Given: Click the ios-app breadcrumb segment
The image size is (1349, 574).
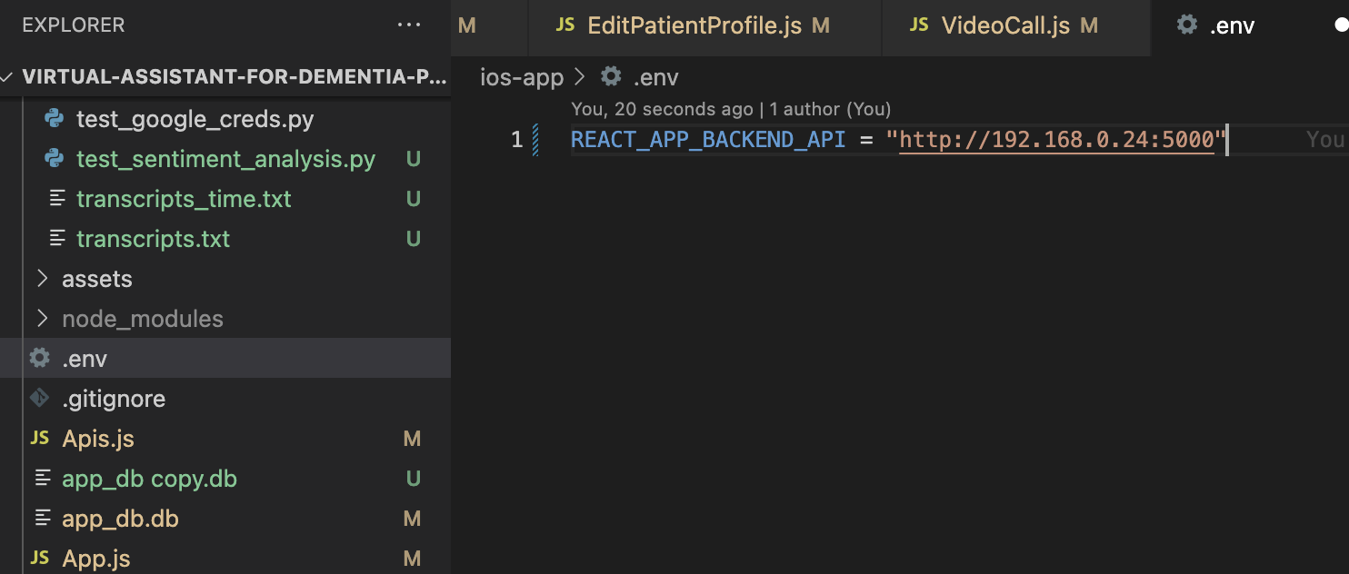Looking at the screenshot, I should (x=523, y=77).
